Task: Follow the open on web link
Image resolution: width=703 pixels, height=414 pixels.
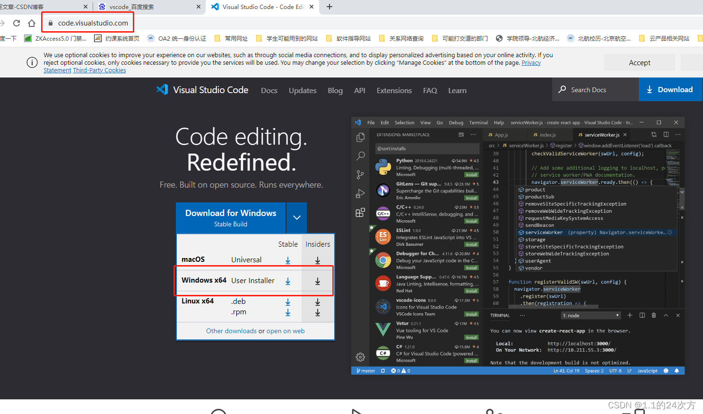Action: pyautogui.click(x=286, y=331)
